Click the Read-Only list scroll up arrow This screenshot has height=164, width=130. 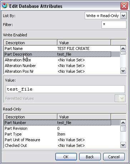pos(123,123)
